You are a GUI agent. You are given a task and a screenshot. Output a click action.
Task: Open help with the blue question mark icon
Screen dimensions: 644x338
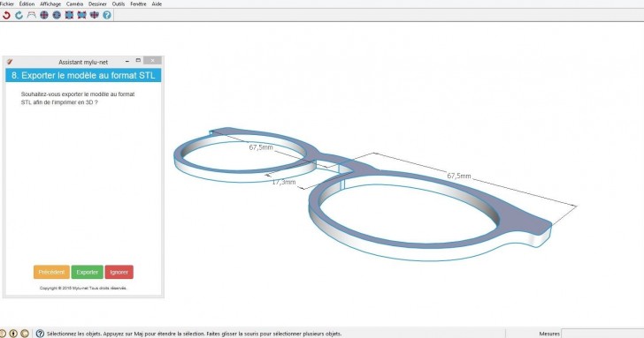point(107,15)
